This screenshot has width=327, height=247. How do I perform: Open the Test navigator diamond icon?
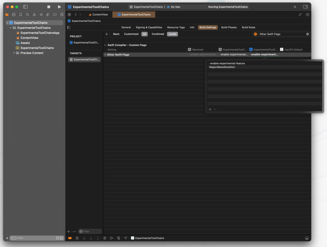pos(41,15)
